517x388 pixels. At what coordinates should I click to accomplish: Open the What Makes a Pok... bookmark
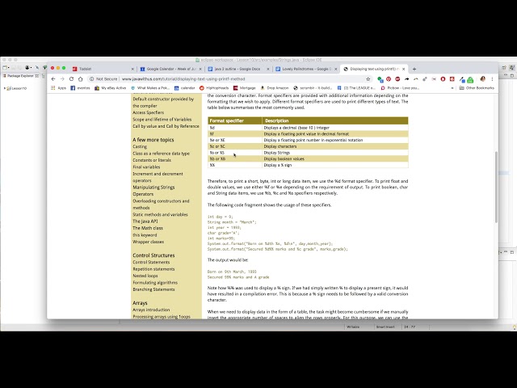coord(150,88)
